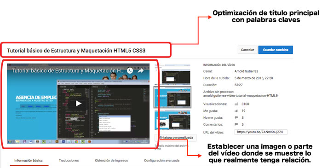Switch to the Información básica tab

click(x=29, y=160)
